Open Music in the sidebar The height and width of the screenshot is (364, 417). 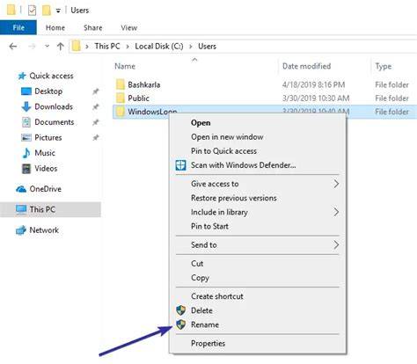(45, 153)
